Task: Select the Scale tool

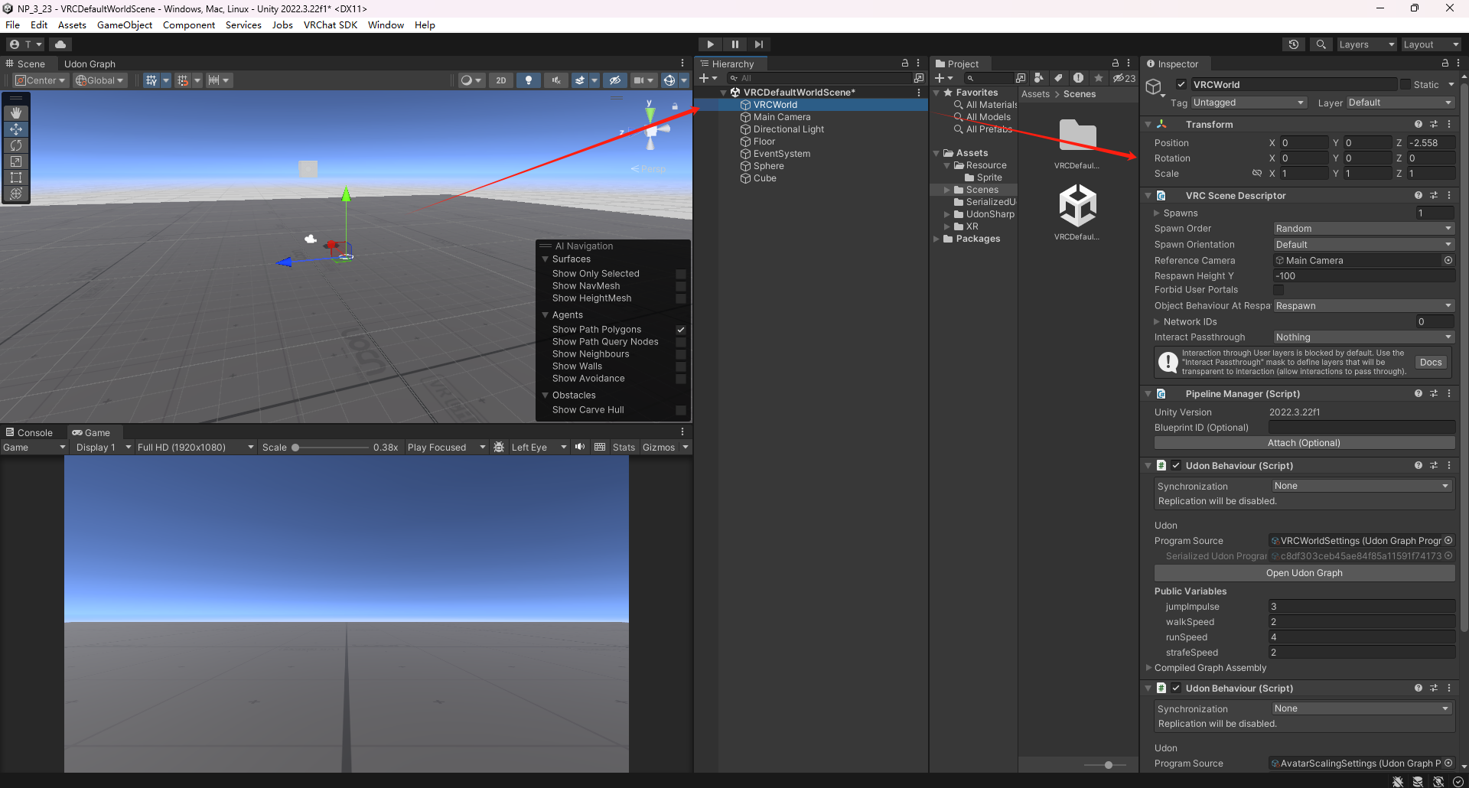Action: (x=16, y=161)
